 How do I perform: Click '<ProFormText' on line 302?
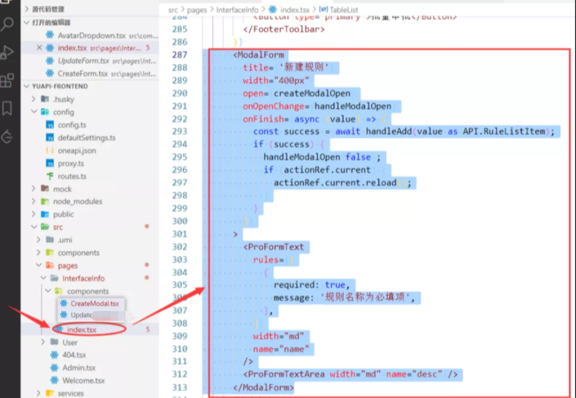point(273,247)
